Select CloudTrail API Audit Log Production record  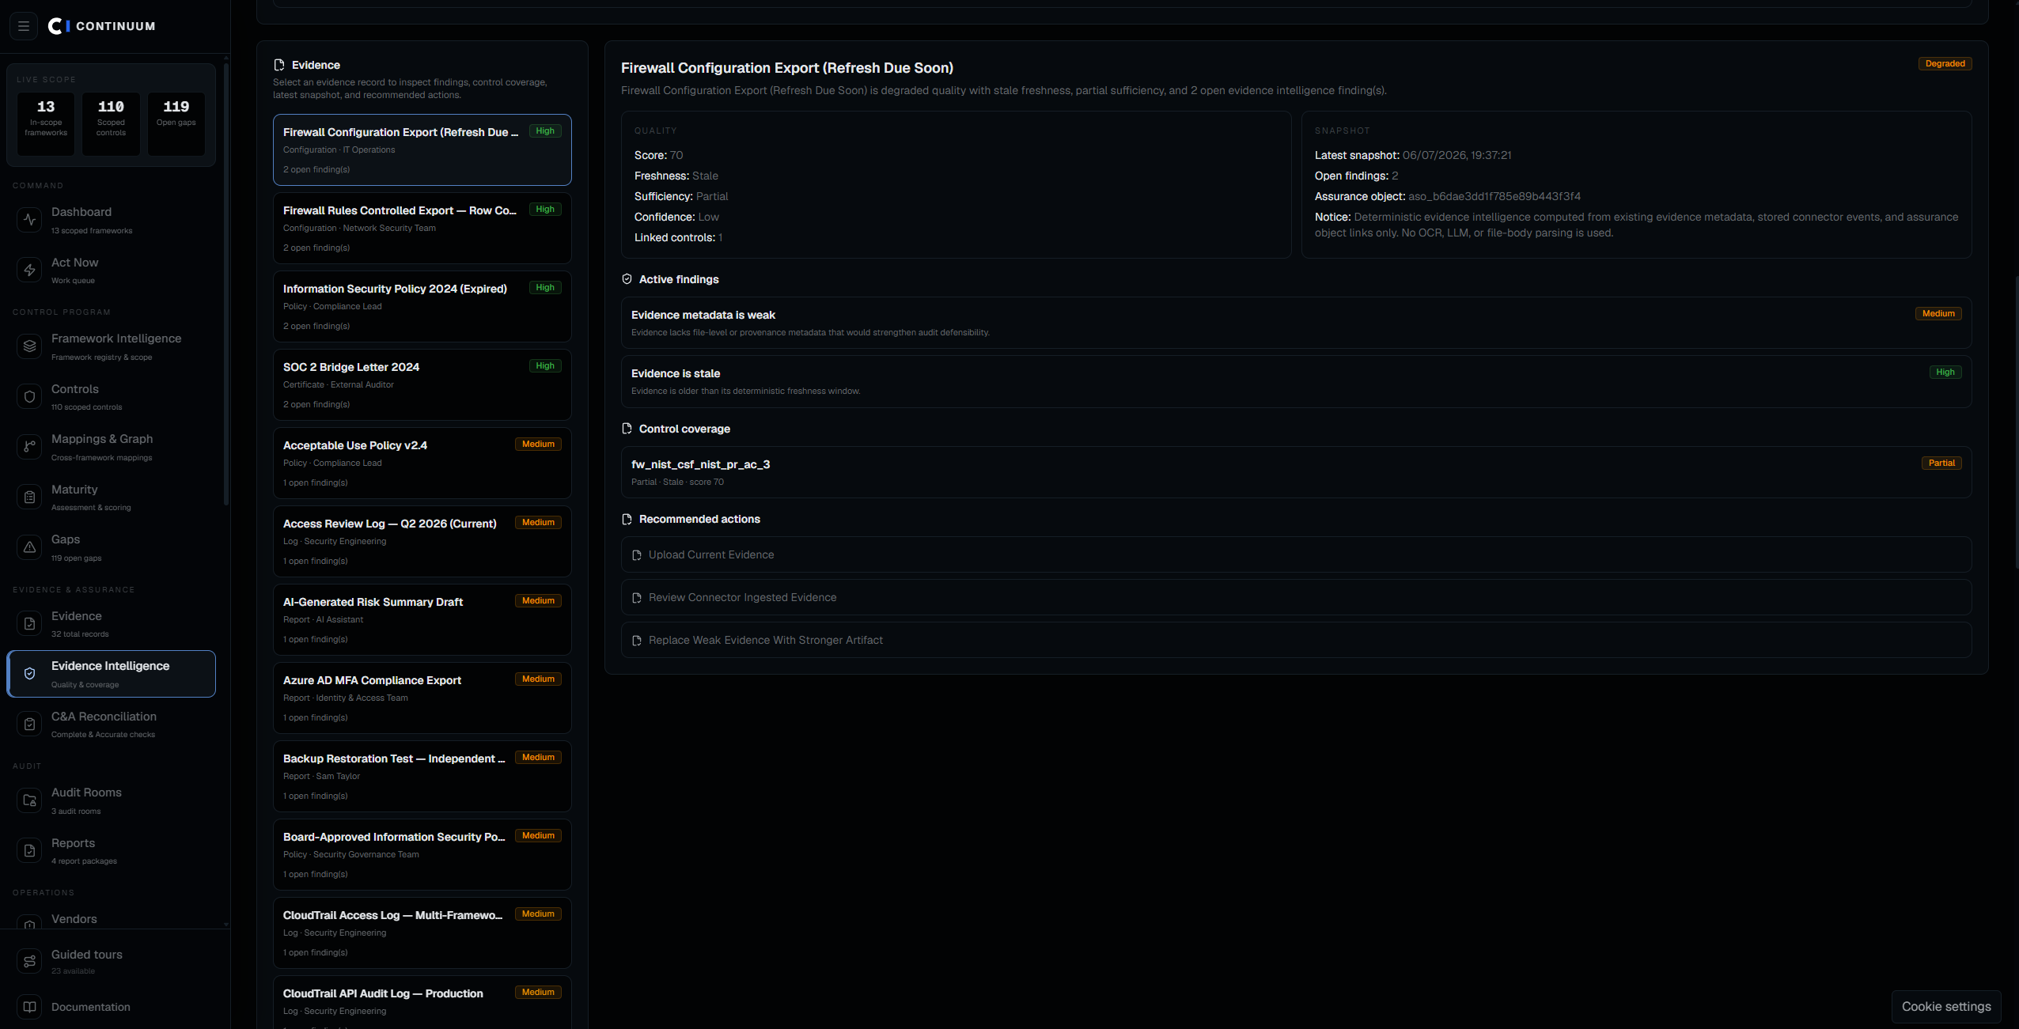click(422, 1003)
